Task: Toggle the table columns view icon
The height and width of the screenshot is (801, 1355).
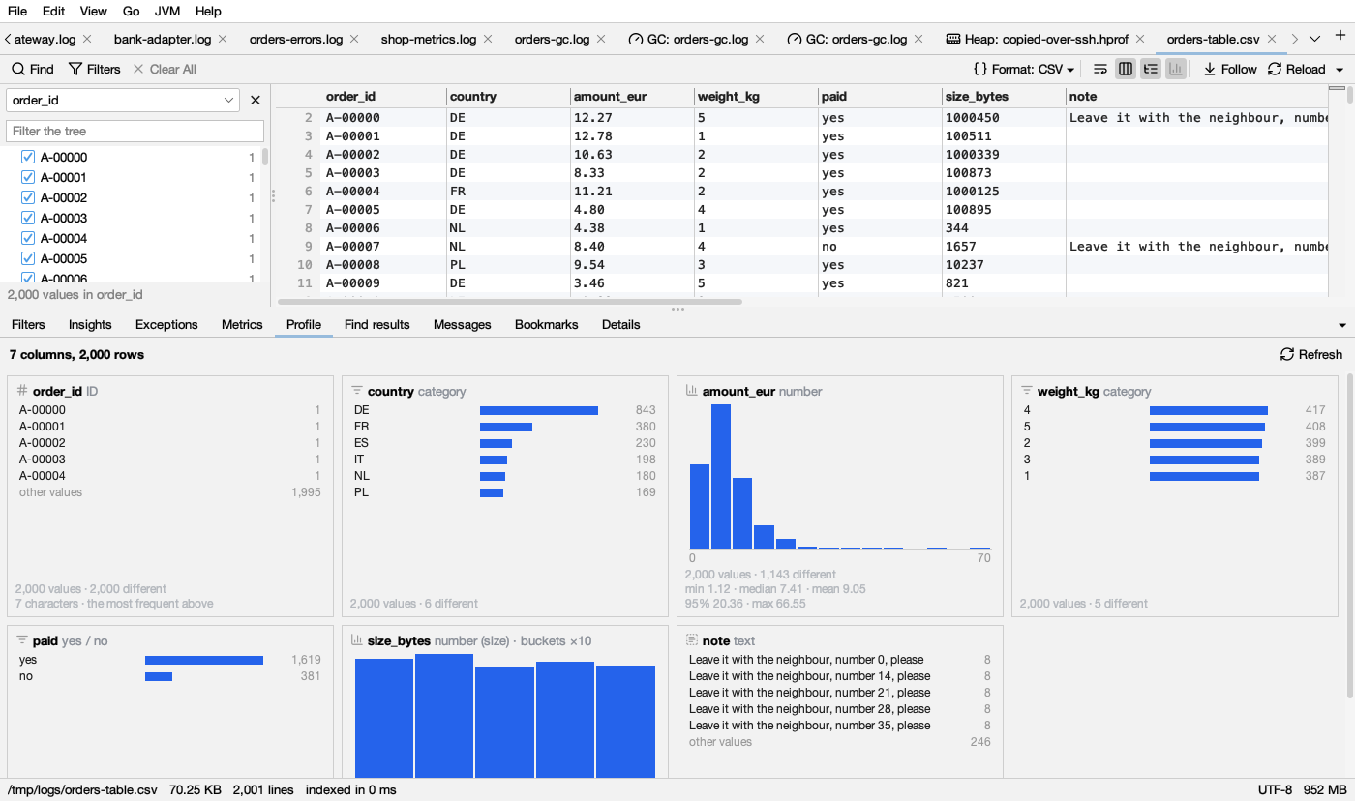Action: coord(1126,69)
